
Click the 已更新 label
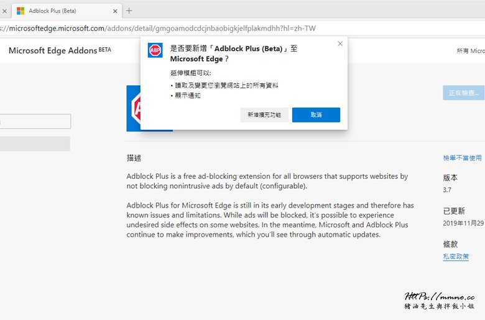point(454,211)
